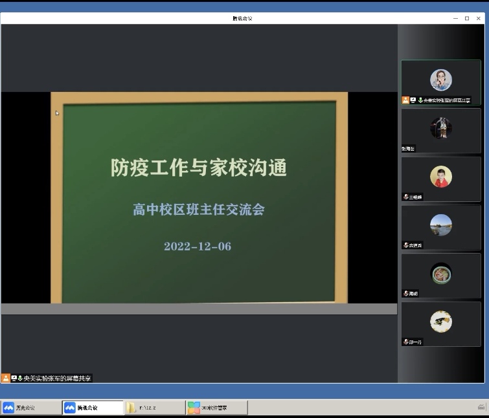This screenshot has width=489, height=418.
Task: Click the presenter's glasses-wearing avatar
Action: tap(441, 80)
